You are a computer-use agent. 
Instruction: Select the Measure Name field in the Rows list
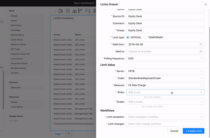27,44
